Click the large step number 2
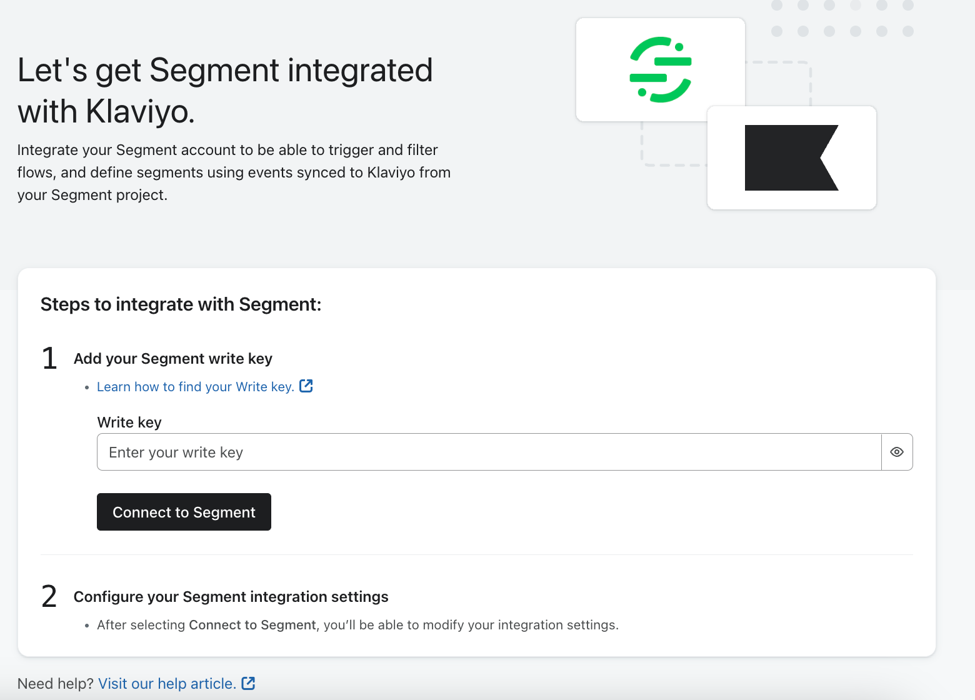The image size is (975, 700). [x=49, y=596]
